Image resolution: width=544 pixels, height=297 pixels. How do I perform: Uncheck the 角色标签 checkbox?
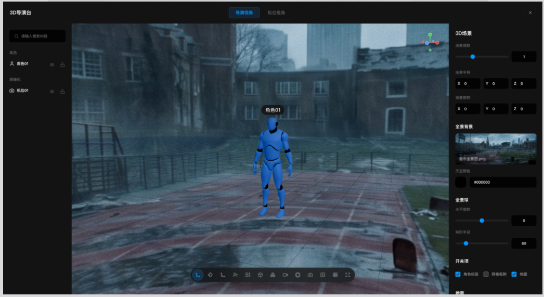click(x=458, y=274)
